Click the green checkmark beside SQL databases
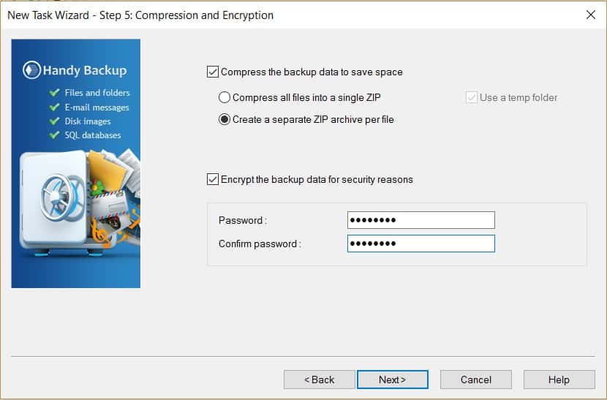The image size is (607, 400). (55, 135)
